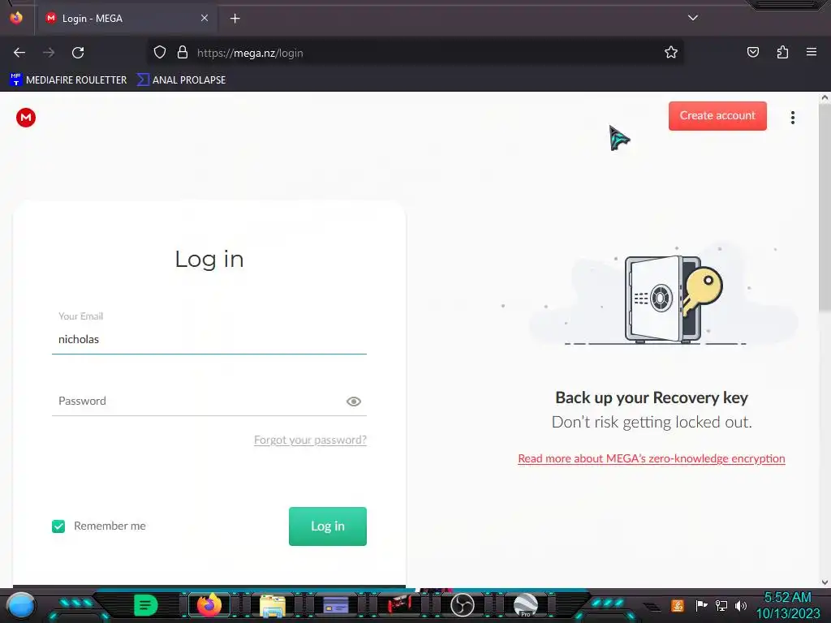
Task: Open the Firefox hamburger menu
Action: pyautogui.click(x=811, y=53)
